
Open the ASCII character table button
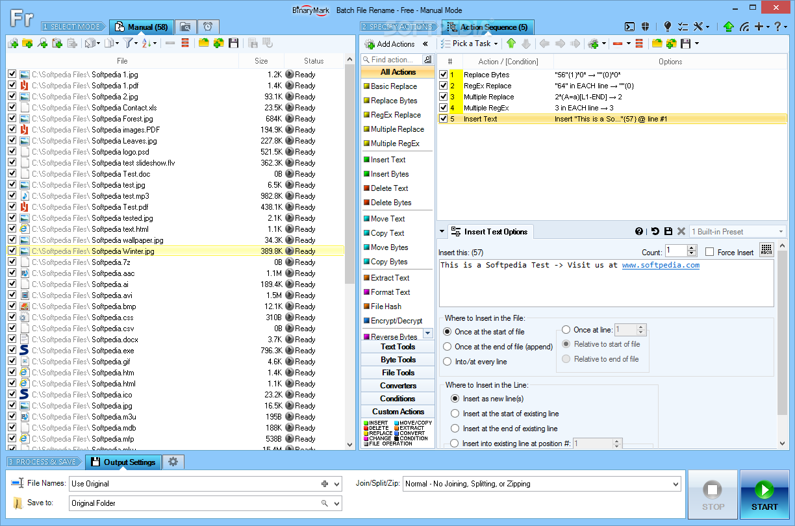click(766, 251)
